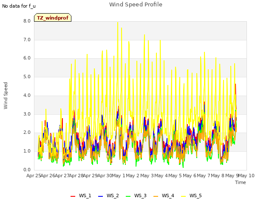The height and width of the screenshot is (204, 272).
Task: Click the May 6 date tick
Action: (x=190, y=176)
